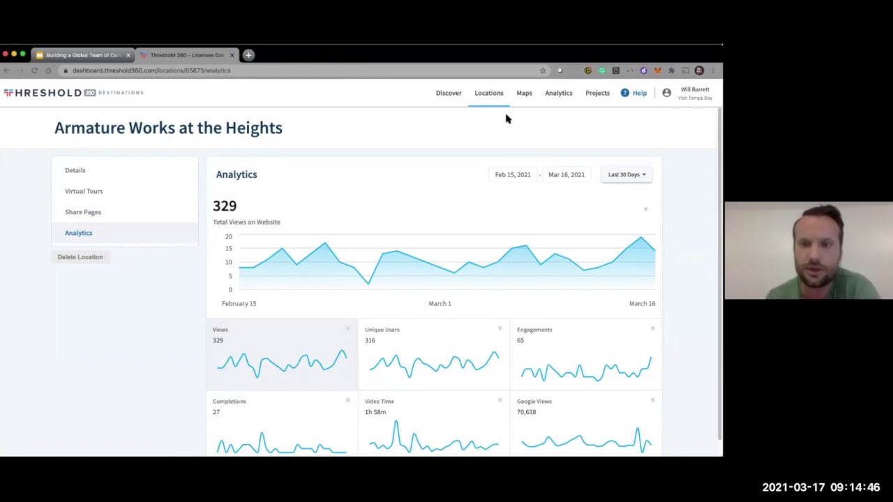Open the Feb 15, 2021 start date picker
This screenshot has width=893, height=502.
pyautogui.click(x=513, y=175)
